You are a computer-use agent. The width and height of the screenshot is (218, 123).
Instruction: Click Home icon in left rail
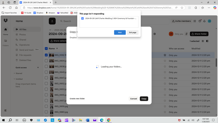(5, 30)
